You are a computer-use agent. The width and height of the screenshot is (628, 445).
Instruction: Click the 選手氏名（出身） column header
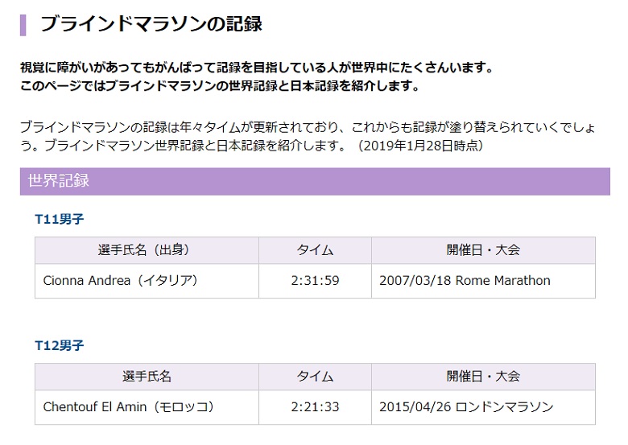click(147, 250)
